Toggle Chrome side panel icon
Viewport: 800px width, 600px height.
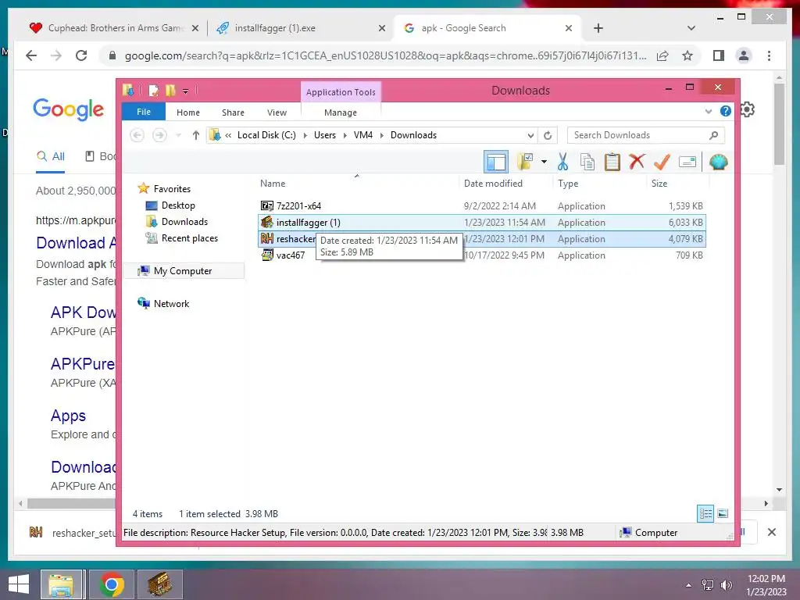click(x=719, y=55)
